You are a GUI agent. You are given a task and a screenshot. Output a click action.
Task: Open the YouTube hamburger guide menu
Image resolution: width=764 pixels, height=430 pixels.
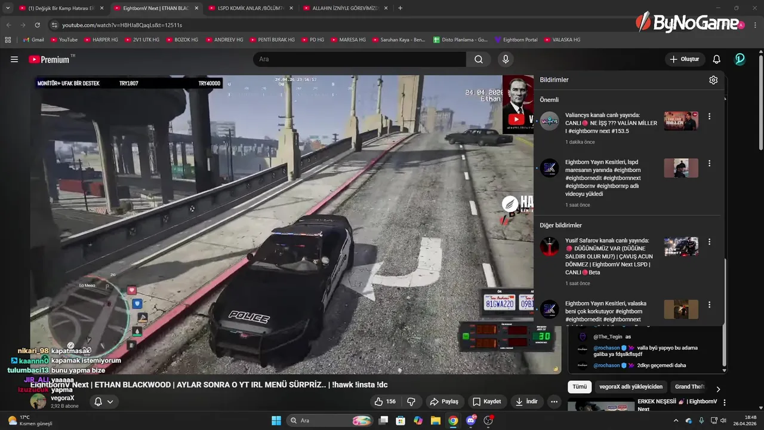click(14, 59)
